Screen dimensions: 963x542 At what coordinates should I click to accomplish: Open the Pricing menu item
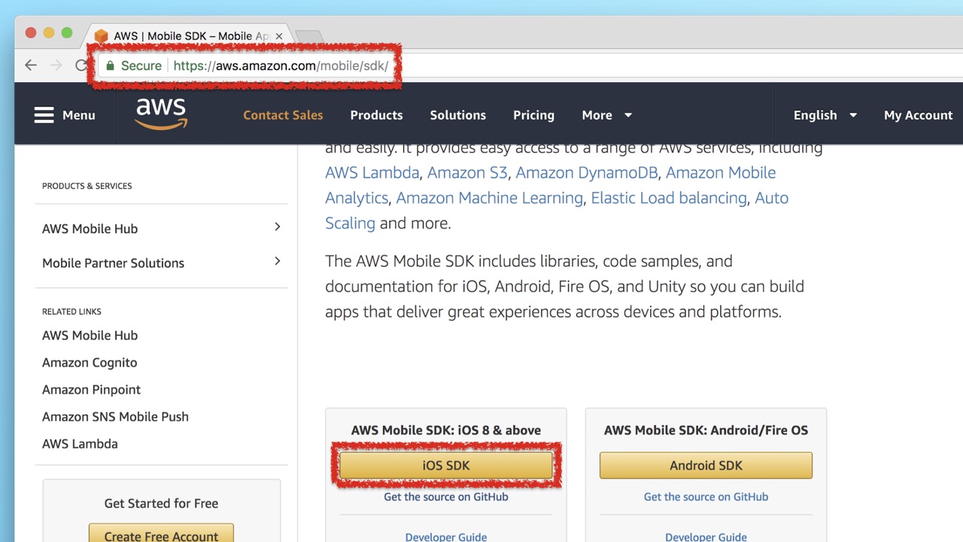tap(533, 115)
